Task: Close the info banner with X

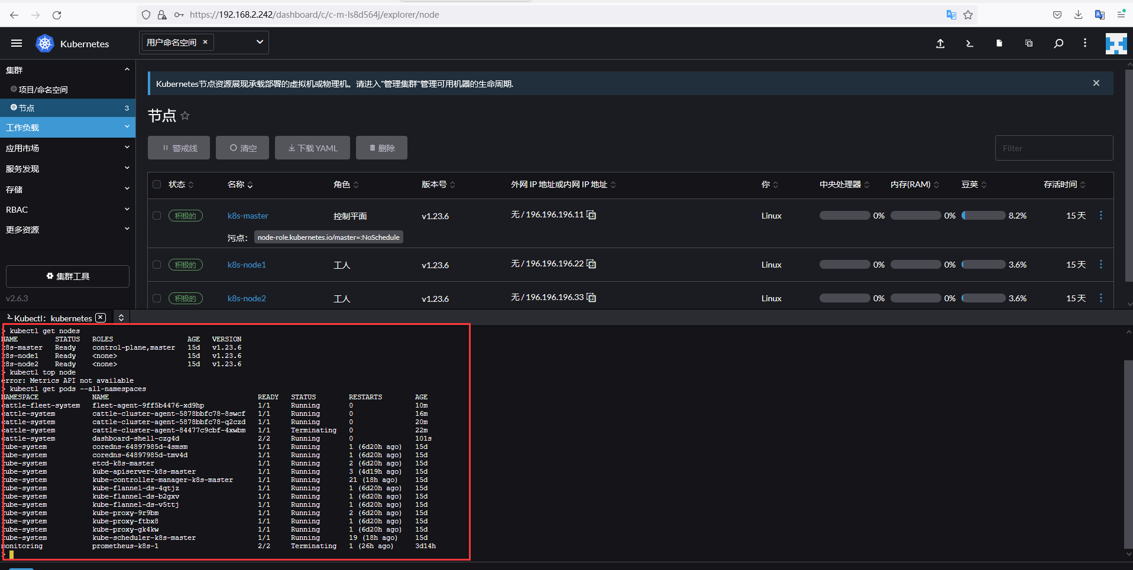Action: pyautogui.click(x=1096, y=83)
